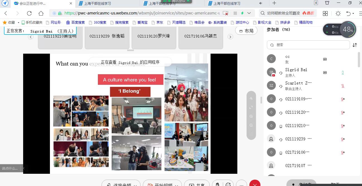Zoom in on the shared content
The width and height of the screenshot is (362, 186).
(251, 116)
